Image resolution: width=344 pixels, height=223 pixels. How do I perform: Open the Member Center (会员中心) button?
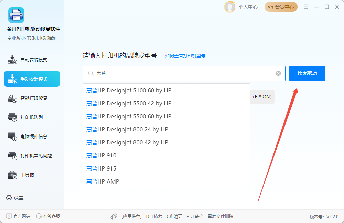[x=281, y=7]
